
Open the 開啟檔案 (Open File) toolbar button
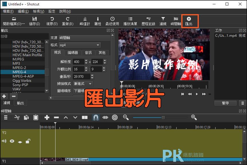[14, 21]
